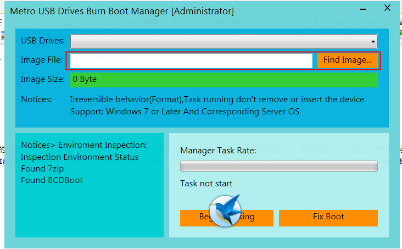Click the window title bar text
This screenshot has height=249, width=402.
point(122,12)
